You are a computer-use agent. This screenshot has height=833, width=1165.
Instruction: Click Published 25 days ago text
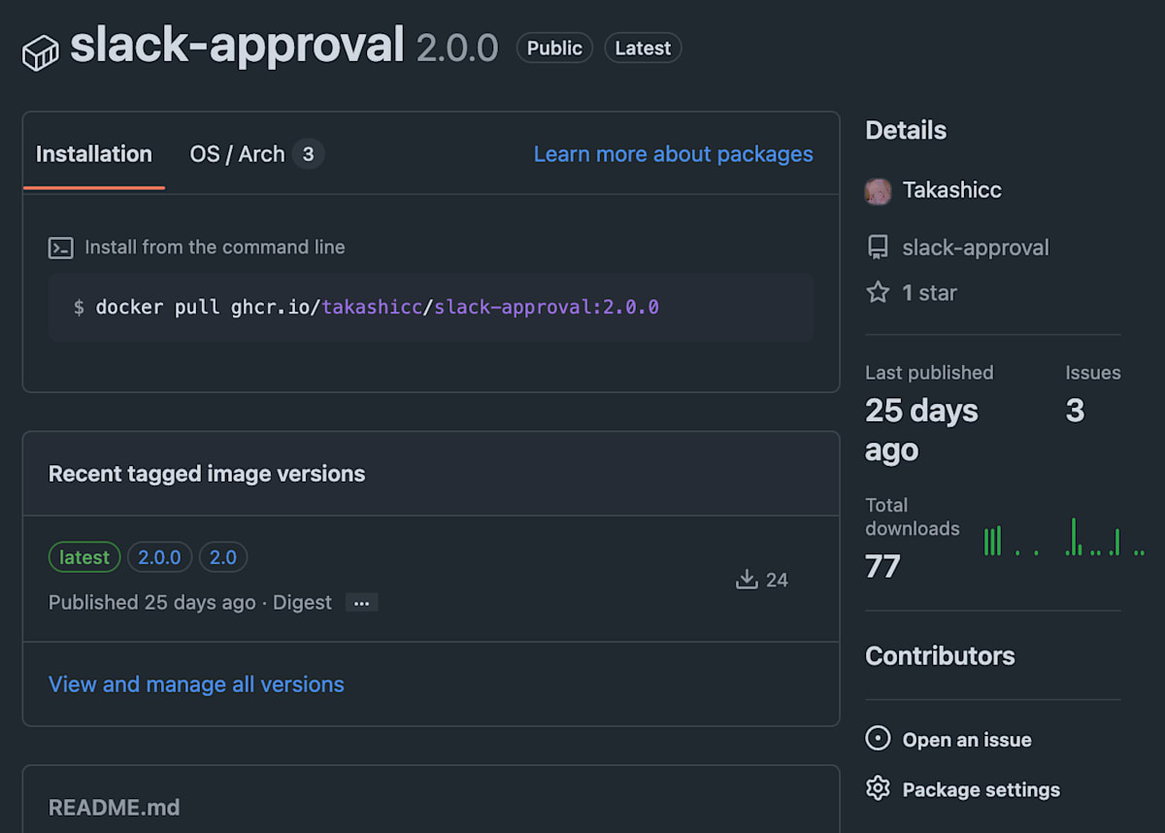click(x=152, y=603)
